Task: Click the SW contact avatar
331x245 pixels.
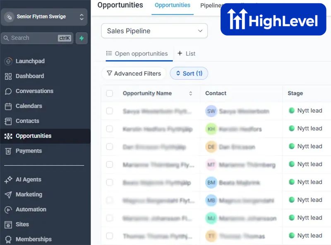Action: [x=211, y=111]
